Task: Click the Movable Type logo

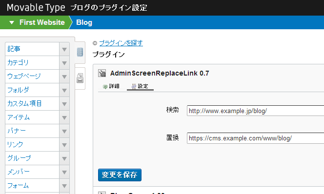Action: [36, 8]
